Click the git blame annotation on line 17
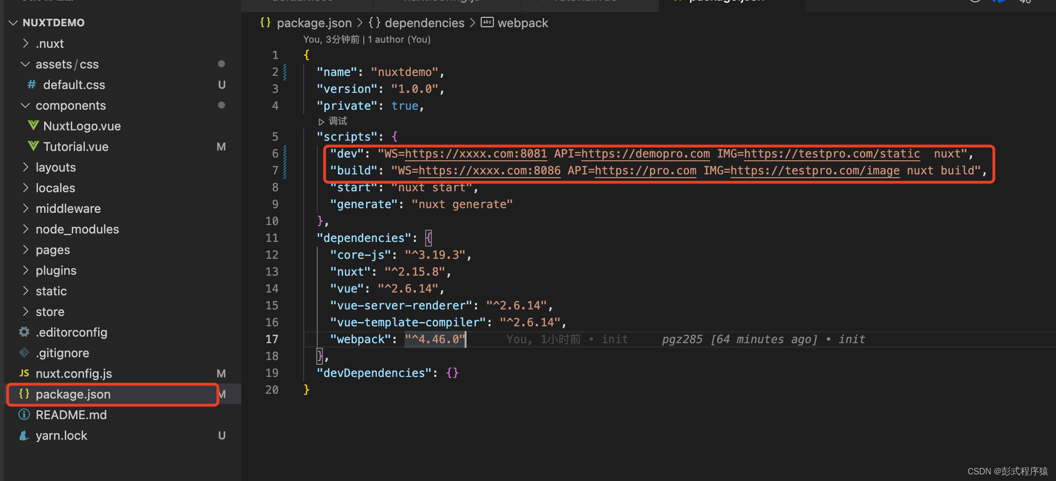The width and height of the screenshot is (1056, 481). coord(763,339)
